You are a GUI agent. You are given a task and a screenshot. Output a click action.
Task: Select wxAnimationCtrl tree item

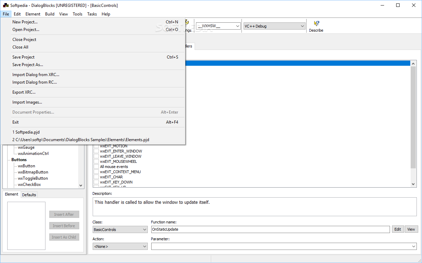click(33, 154)
